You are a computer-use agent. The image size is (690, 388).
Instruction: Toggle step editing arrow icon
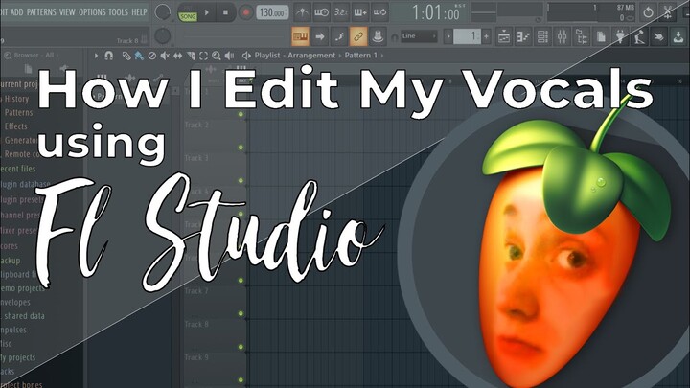pyautogui.click(x=320, y=36)
